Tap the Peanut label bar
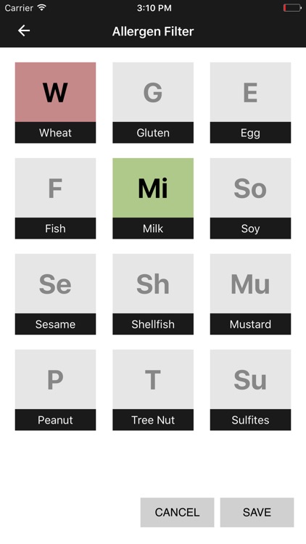 point(56,420)
